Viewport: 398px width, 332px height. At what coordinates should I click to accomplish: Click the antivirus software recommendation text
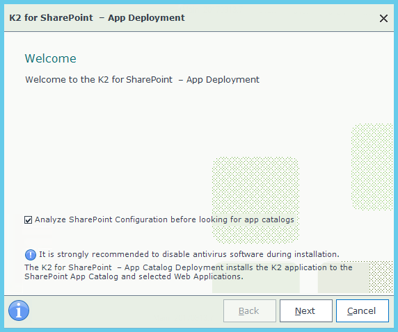coord(189,254)
